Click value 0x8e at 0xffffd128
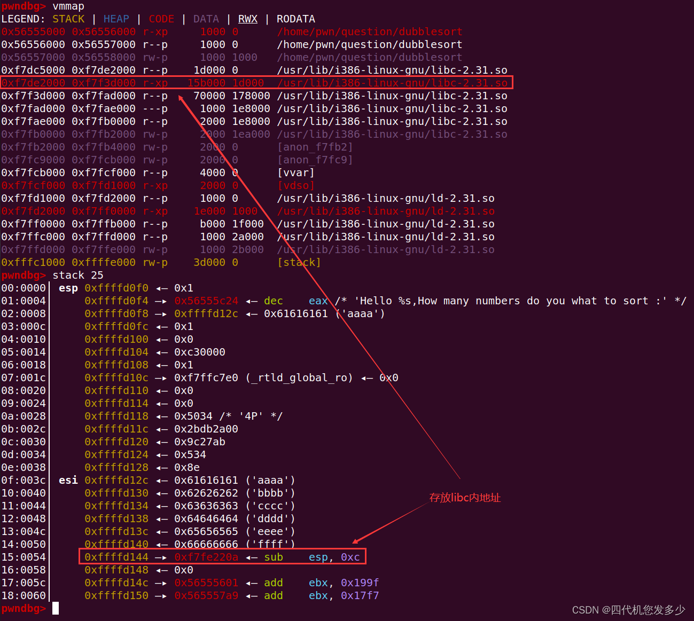Viewport: 694px width, 621px height. tap(187, 468)
